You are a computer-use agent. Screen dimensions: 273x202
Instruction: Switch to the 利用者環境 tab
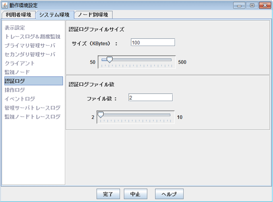[x=18, y=15]
